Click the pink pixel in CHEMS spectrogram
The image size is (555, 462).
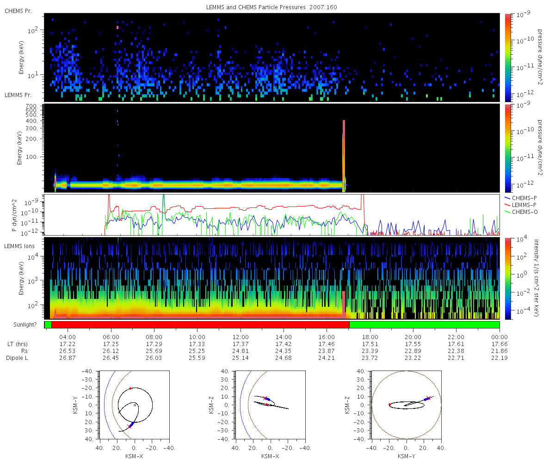[117, 27]
